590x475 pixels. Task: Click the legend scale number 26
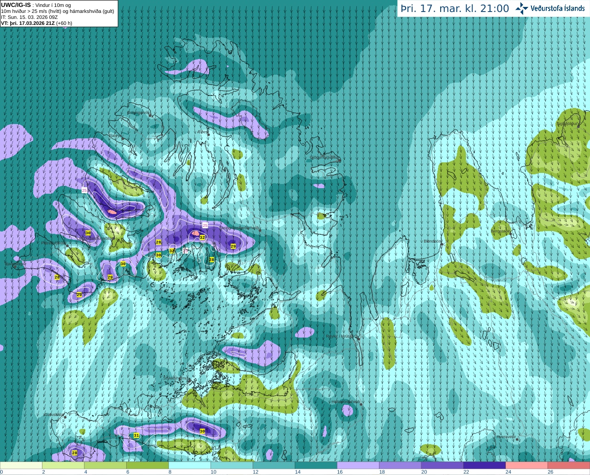tap(550, 472)
